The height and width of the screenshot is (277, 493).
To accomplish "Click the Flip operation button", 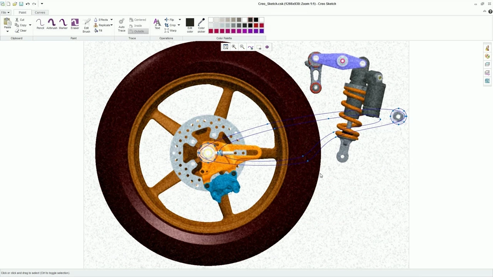I will pyautogui.click(x=169, y=20).
